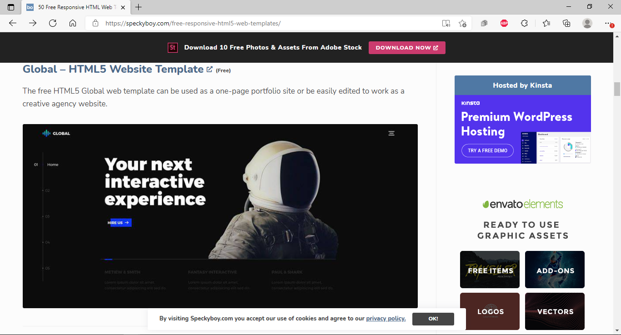The width and height of the screenshot is (621, 335).
Task: Click the Read aloud immersive reader icon
Action: pyautogui.click(x=446, y=23)
